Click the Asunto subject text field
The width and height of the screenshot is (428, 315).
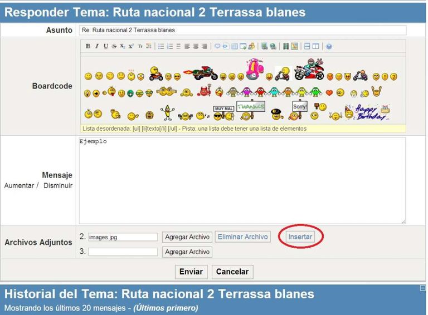(x=242, y=30)
